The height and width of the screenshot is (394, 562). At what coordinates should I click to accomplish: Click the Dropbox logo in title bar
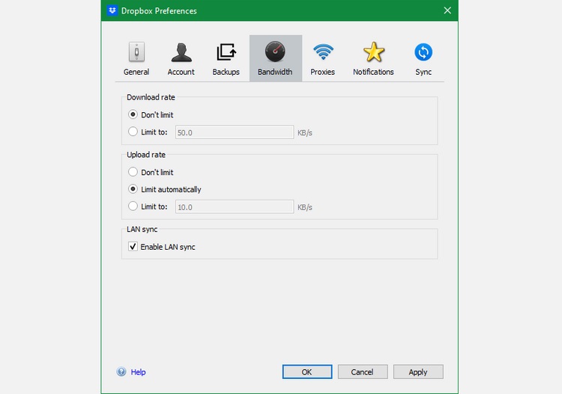112,10
